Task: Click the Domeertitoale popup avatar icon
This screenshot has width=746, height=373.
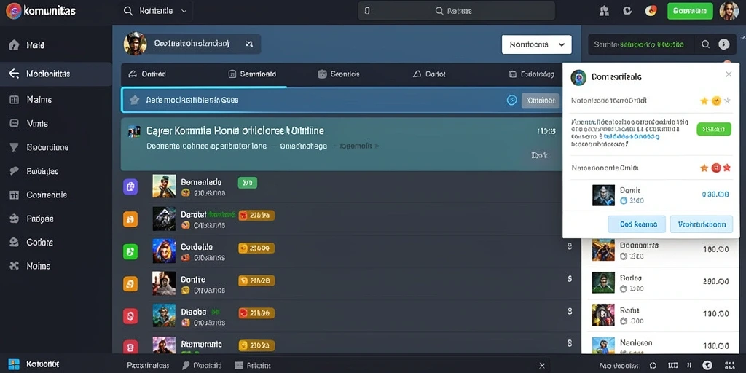Action: (578, 77)
